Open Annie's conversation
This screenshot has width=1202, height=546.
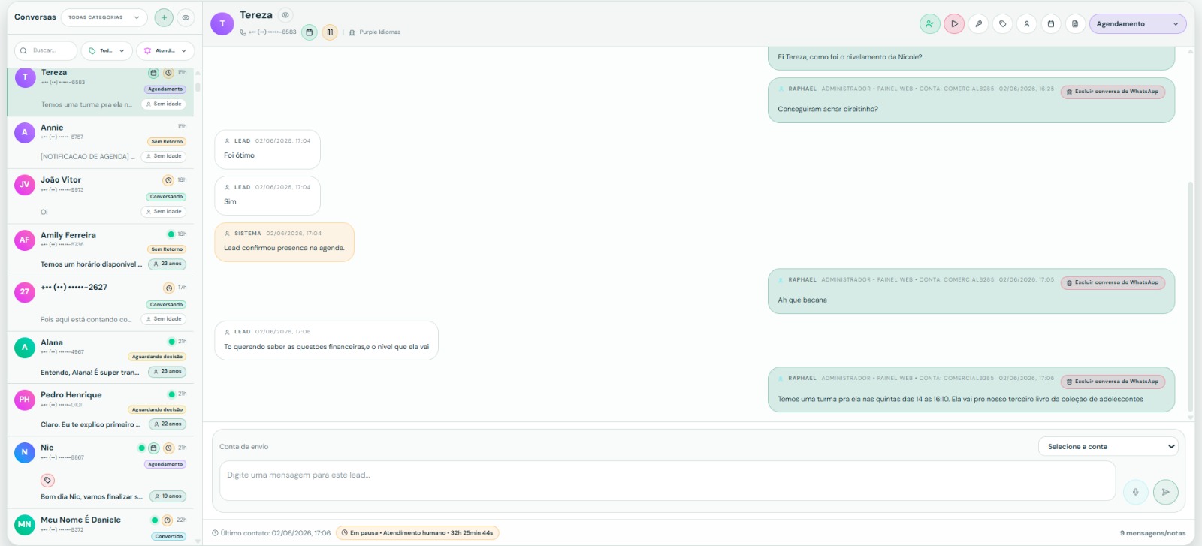(100, 143)
